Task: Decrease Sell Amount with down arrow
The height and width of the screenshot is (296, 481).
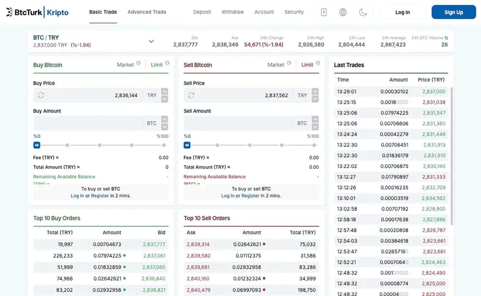Action: click(x=315, y=127)
